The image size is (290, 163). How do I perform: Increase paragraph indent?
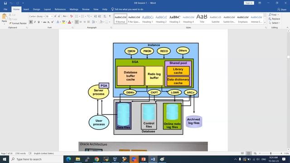click(x=100, y=16)
